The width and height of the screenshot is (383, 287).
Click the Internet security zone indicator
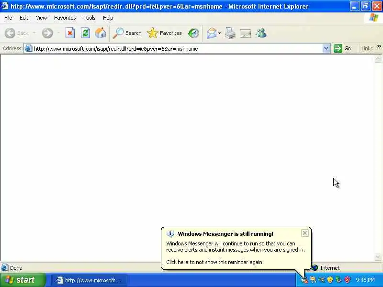pos(326,268)
